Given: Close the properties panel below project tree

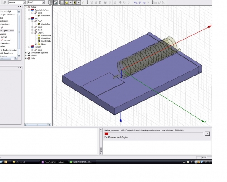Looking at the screenshot, I should pos(21,68).
